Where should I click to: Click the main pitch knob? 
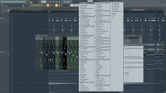click(28, 5)
